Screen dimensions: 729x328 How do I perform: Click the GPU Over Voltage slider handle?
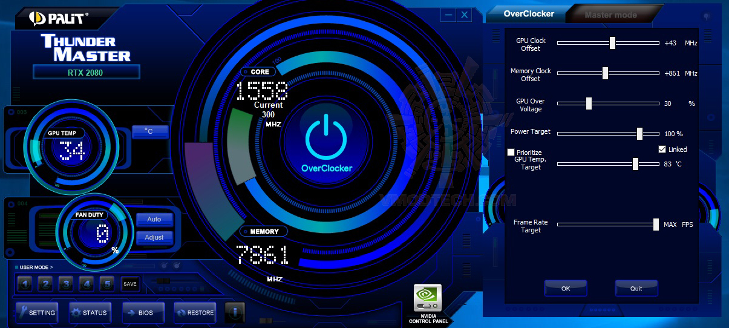(589, 103)
